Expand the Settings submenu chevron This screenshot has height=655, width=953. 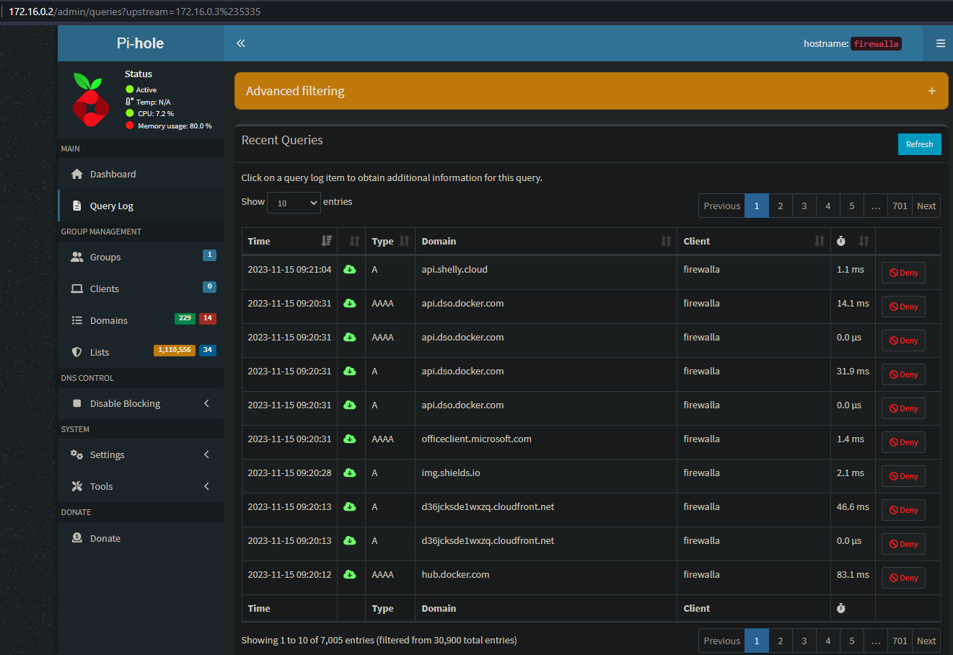coord(206,454)
